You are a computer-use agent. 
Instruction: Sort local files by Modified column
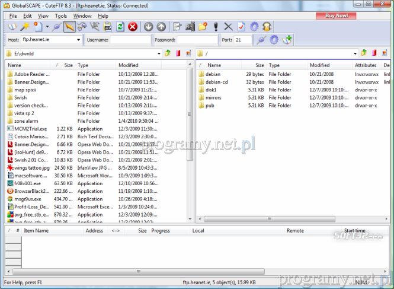(x=129, y=65)
